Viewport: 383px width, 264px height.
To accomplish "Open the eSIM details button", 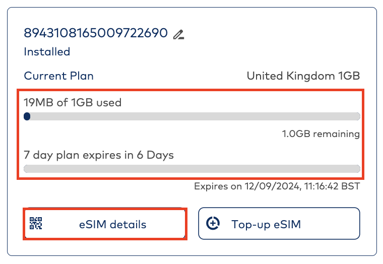I will (x=112, y=224).
